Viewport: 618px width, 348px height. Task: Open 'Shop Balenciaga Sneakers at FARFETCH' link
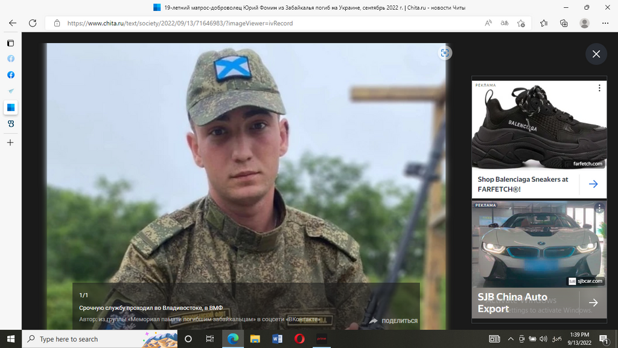coord(523,184)
